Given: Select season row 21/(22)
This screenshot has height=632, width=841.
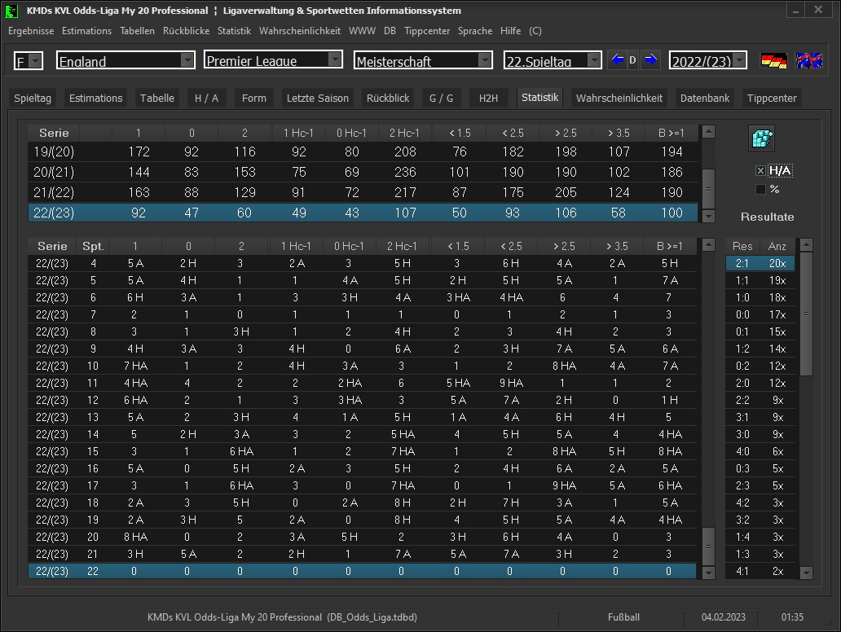Looking at the screenshot, I should 363,192.
